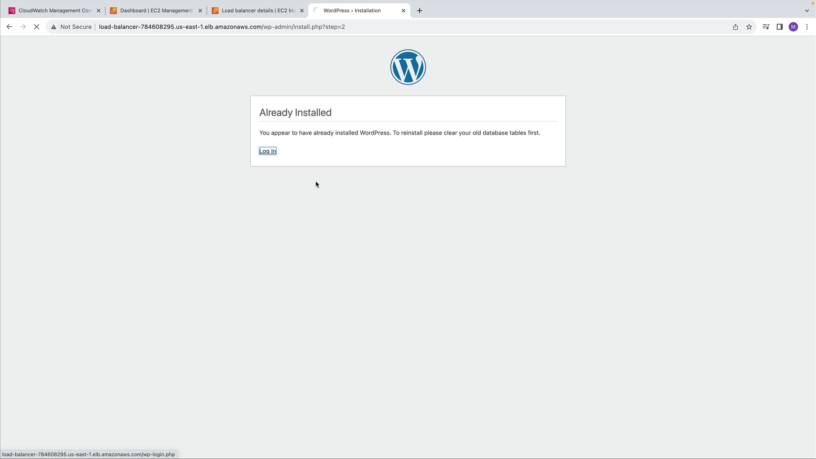Viewport: 816px width, 459px height.
Task: Close the WordPress Installation tab
Action: pyautogui.click(x=403, y=11)
